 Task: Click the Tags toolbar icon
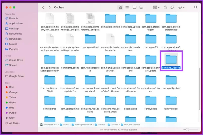(172, 7)
